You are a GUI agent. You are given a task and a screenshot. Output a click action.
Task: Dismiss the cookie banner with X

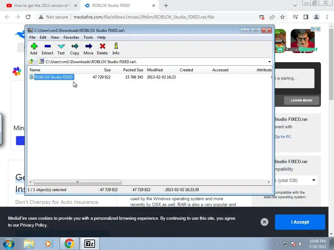264,222
